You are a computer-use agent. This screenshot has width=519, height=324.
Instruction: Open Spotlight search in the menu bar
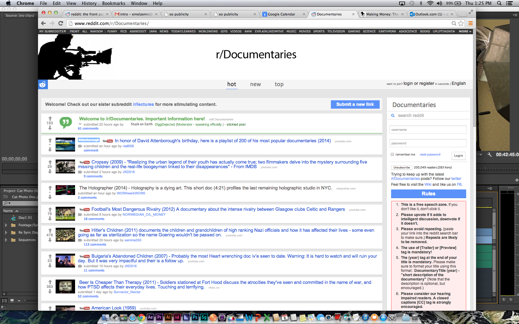499,3
